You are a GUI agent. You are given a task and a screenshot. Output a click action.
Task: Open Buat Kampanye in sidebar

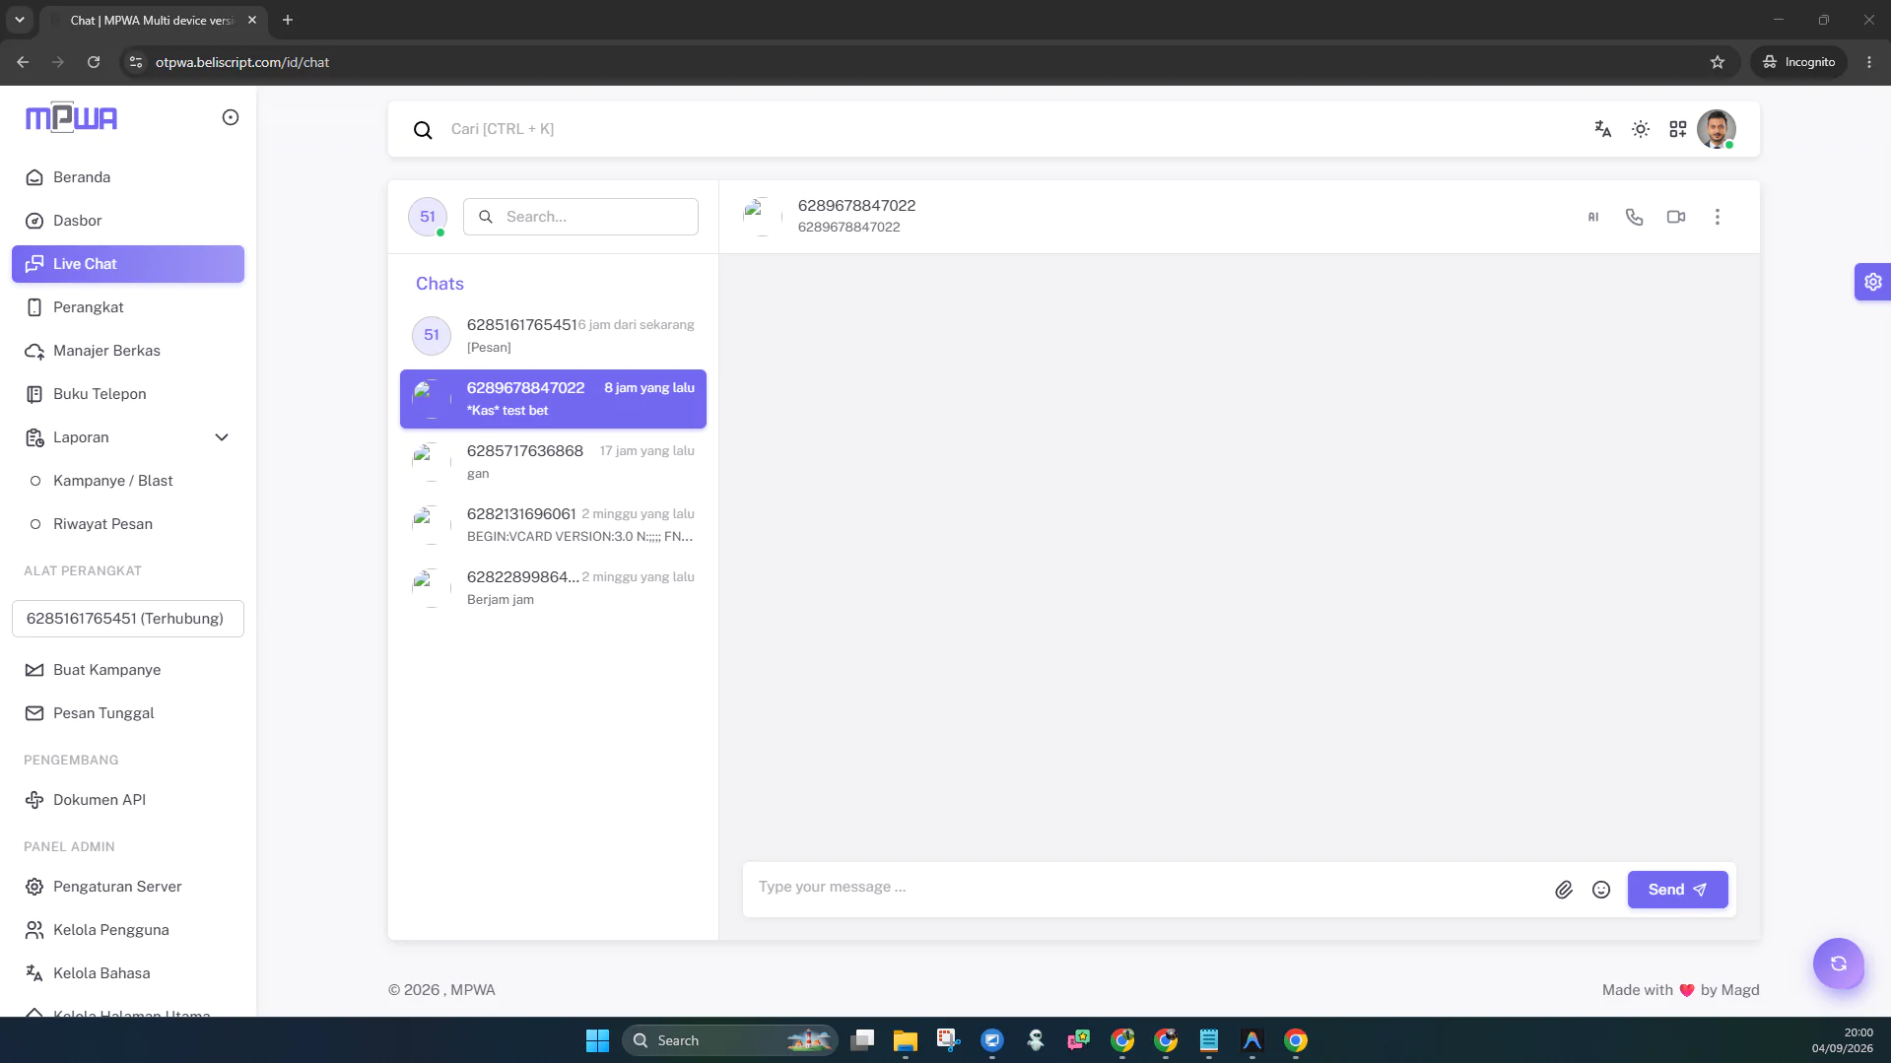[x=128, y=670]
